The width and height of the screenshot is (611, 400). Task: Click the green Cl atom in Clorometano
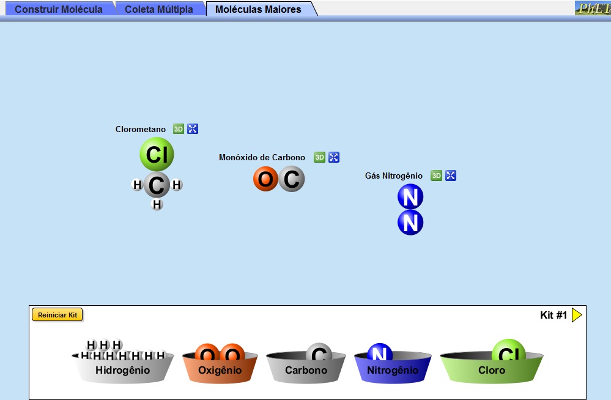pos(157,154)
